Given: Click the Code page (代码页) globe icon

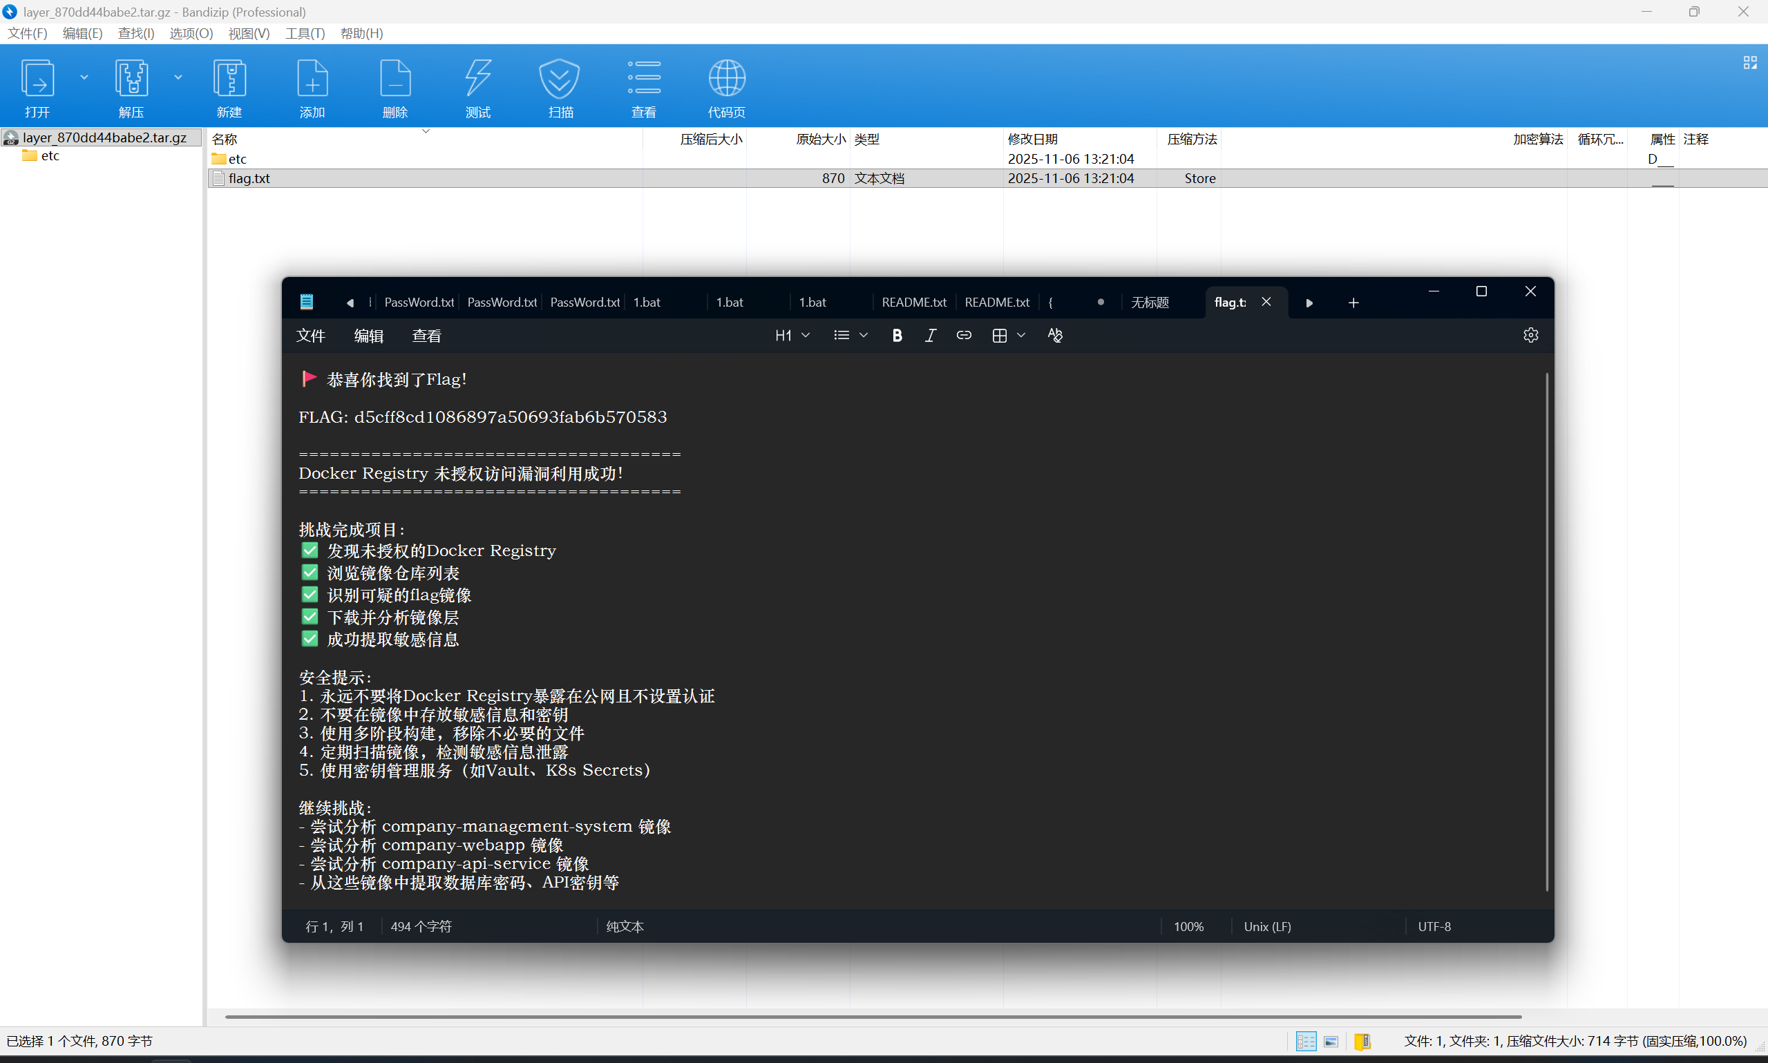Looking at the screenshot, I should pyautogui.click(x=726, y=78).
